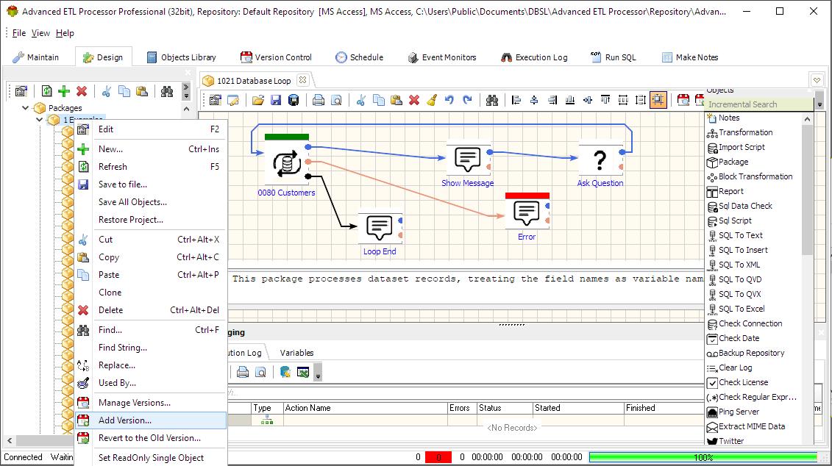Select the Show Message node in the diagram
This screenshot has height=466, width=832.
click(x=467, y=159)
